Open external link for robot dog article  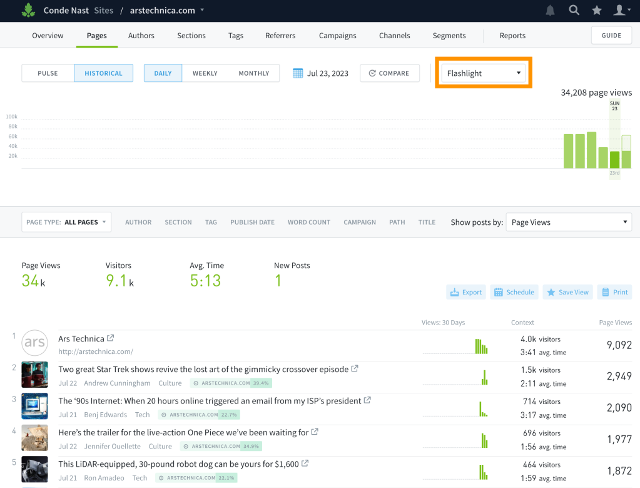tap(305, 464)
